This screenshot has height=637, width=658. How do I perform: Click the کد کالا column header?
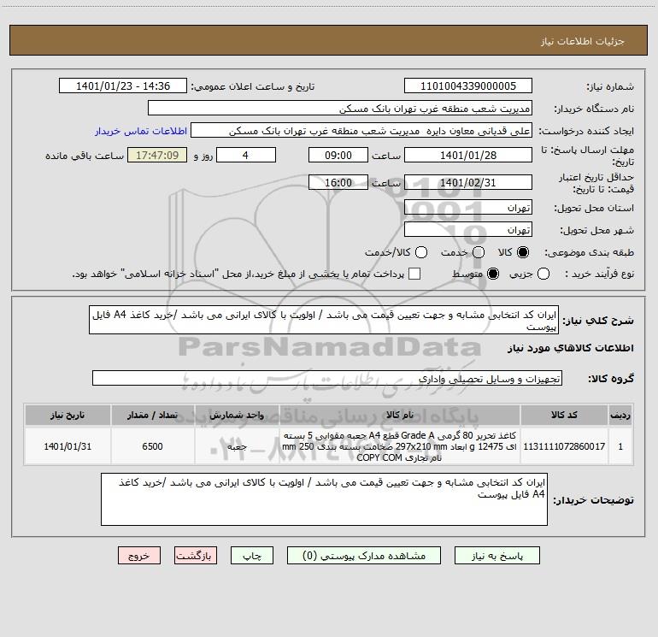click(x=564, y=415)
